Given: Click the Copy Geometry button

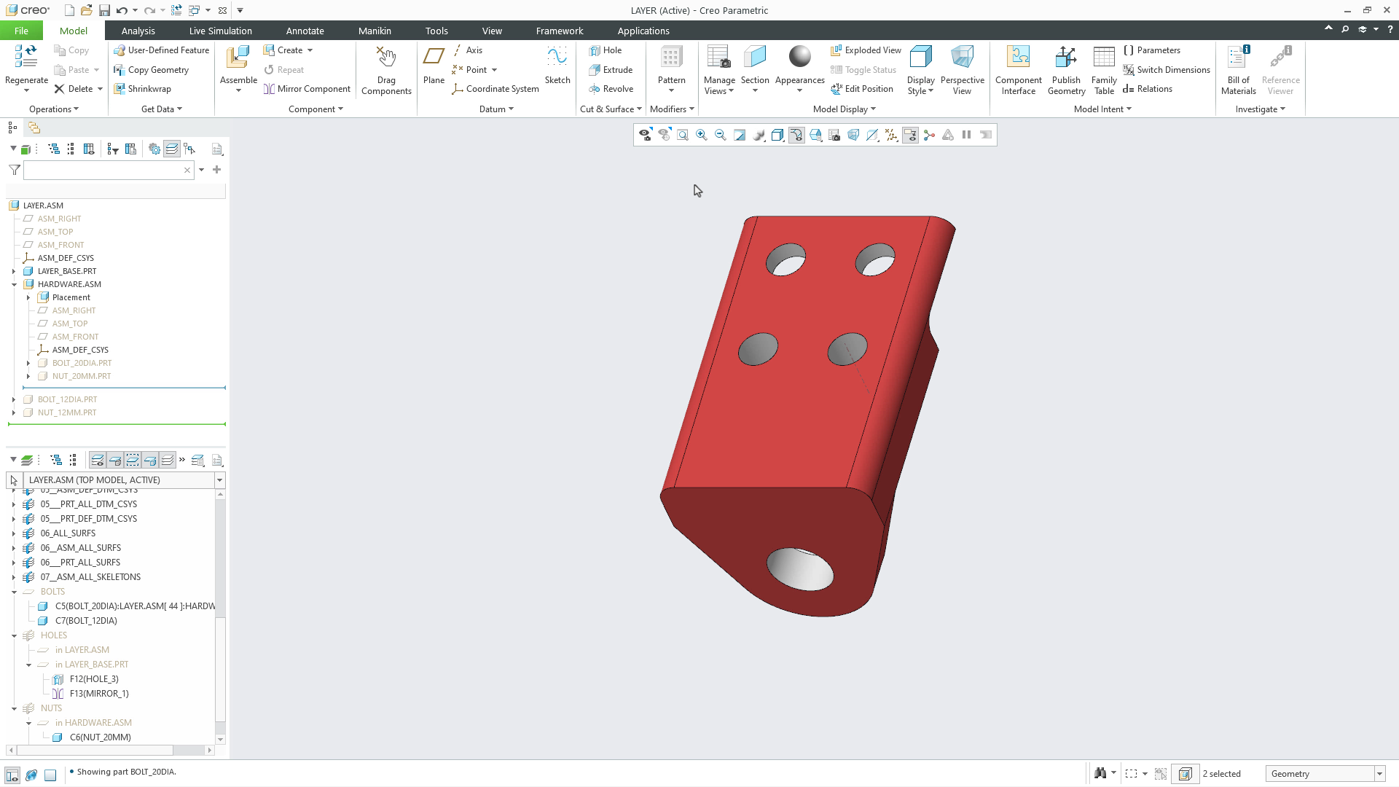Looking at the screenshot, I should click(x=152, y=70).
